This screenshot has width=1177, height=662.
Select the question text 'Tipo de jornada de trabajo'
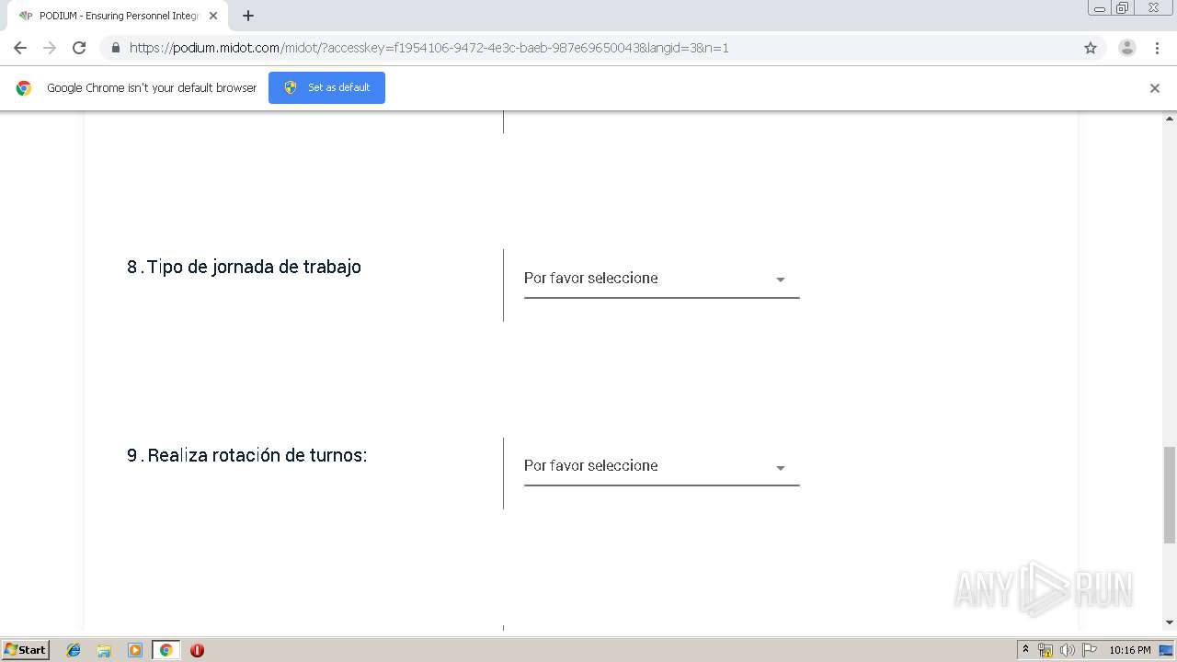coord(254,267)
